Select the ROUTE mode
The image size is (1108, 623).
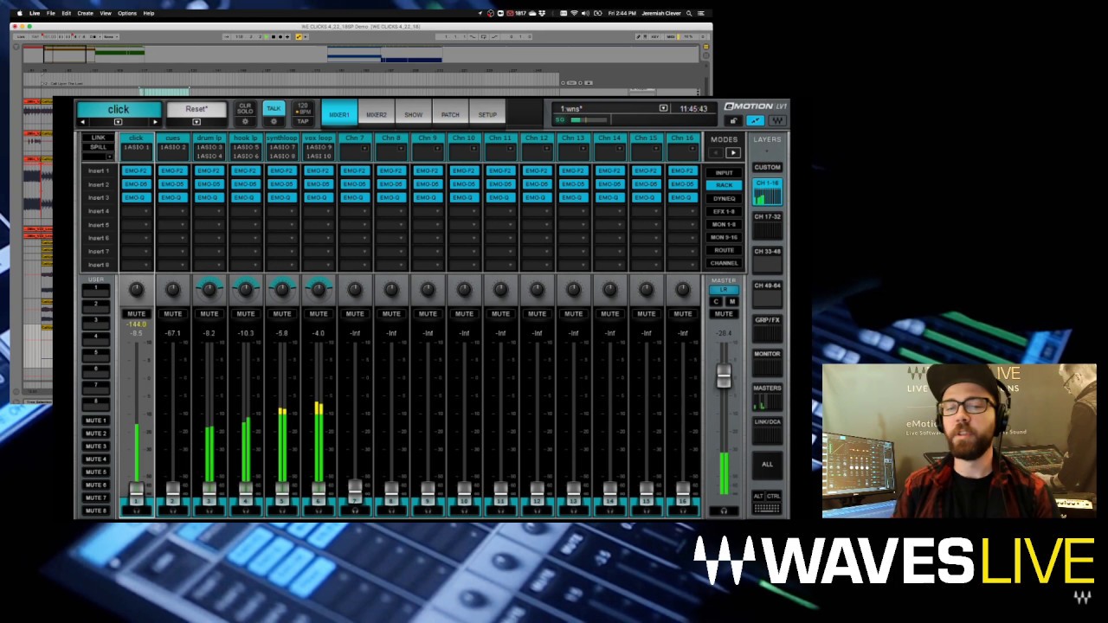pos(724,250)
